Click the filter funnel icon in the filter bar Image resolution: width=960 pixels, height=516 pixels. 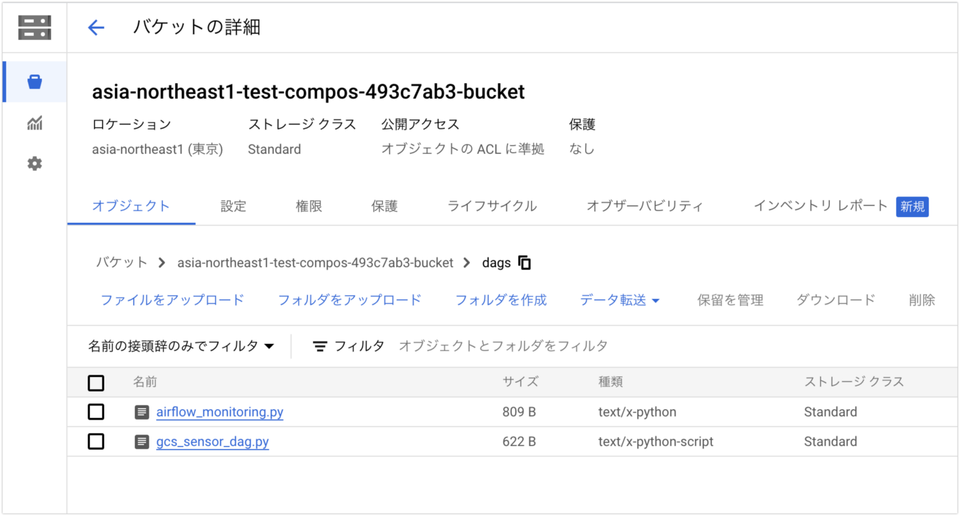click(x=320, y=345)
